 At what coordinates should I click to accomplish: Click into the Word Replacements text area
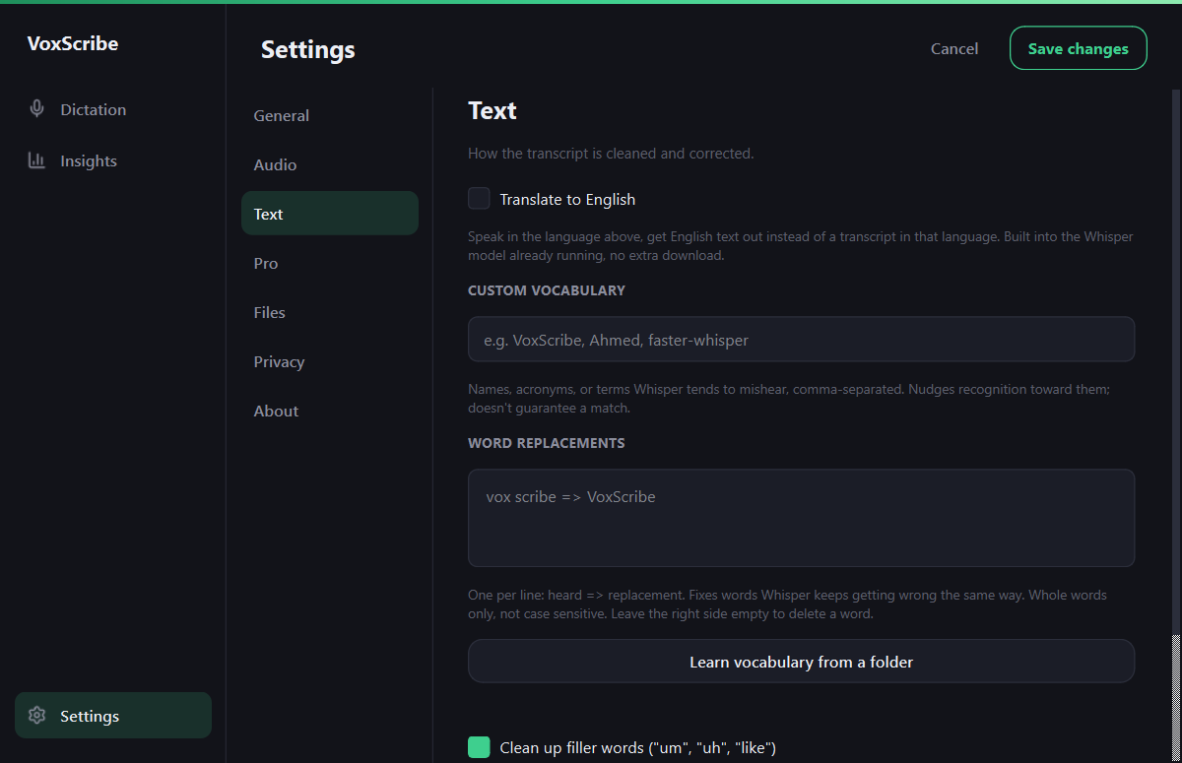(x=801, y=518)
